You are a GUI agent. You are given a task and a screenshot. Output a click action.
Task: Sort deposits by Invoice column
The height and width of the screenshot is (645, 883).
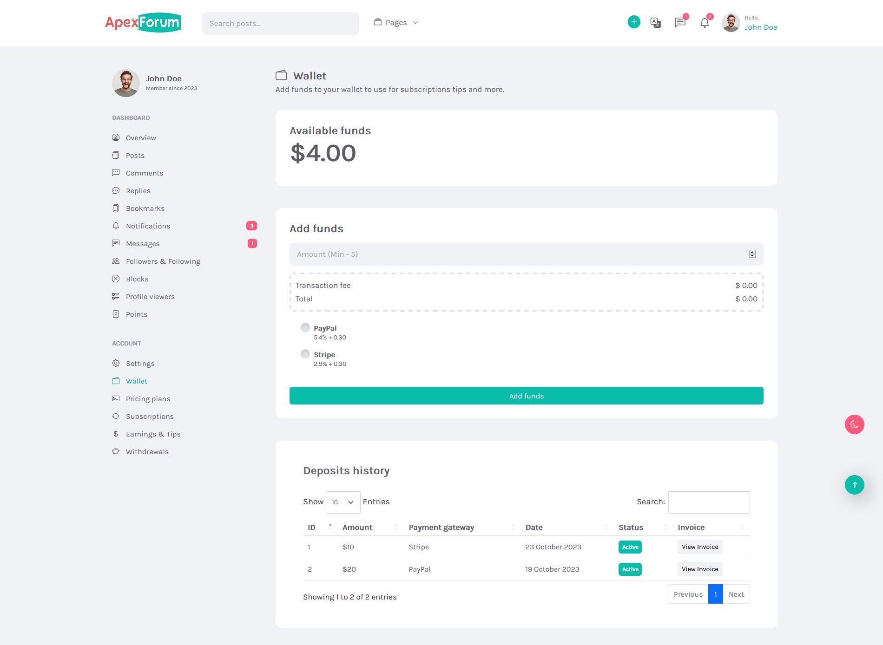(x=712, y=527)
